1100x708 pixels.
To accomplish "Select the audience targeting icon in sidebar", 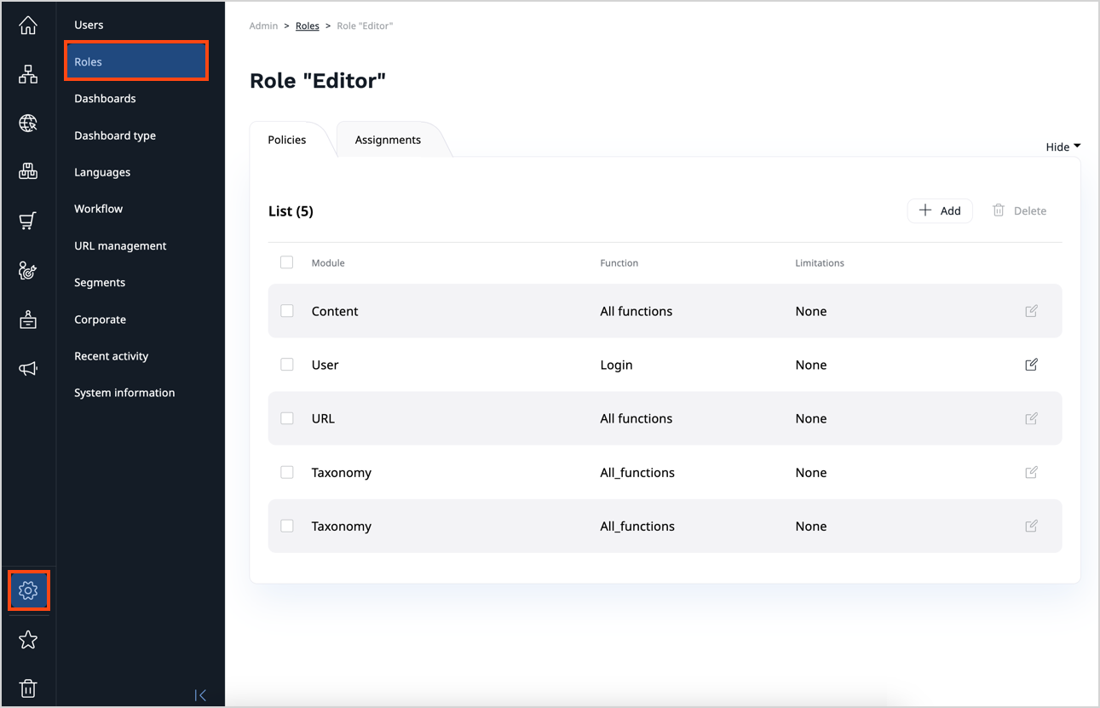I will tap(28, 270).
